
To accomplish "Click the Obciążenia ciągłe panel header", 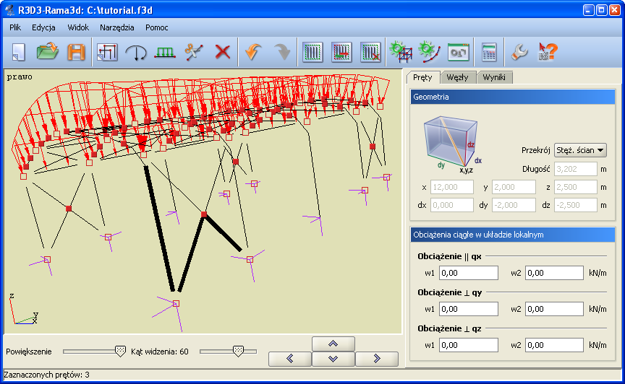I will (x=513, y=235).
